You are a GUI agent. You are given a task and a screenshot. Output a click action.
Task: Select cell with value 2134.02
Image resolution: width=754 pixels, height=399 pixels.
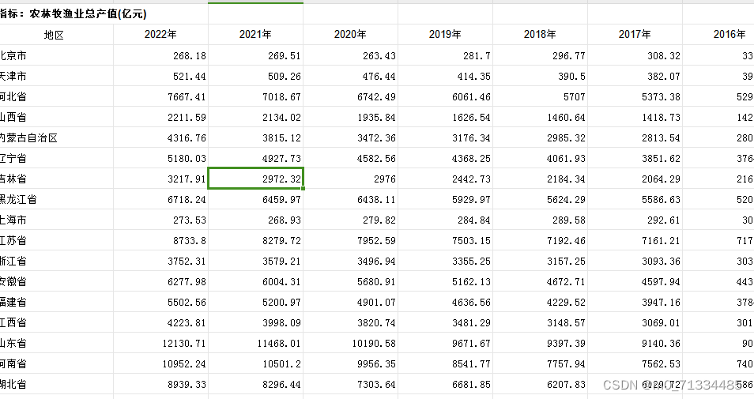(255, 117)
